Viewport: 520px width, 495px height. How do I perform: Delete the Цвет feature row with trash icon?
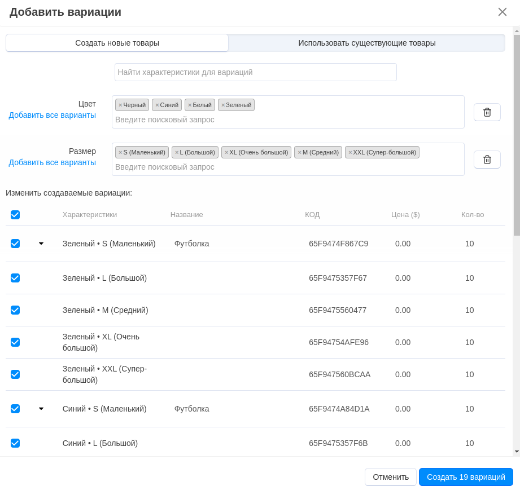(x=487, y=112)
